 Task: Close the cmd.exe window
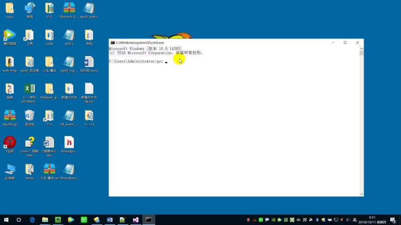tap(358, 43)
